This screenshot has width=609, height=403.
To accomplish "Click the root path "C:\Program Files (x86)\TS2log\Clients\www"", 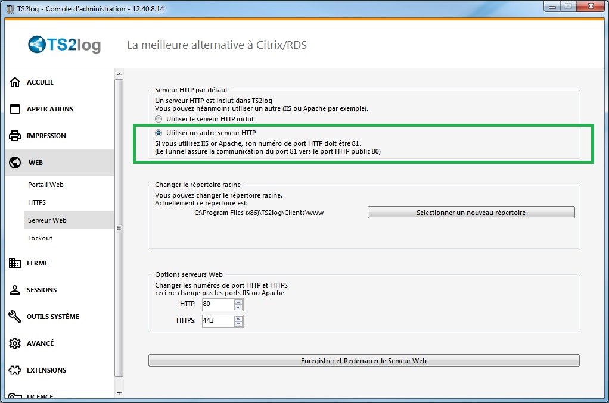I will [x=259, y=213].
